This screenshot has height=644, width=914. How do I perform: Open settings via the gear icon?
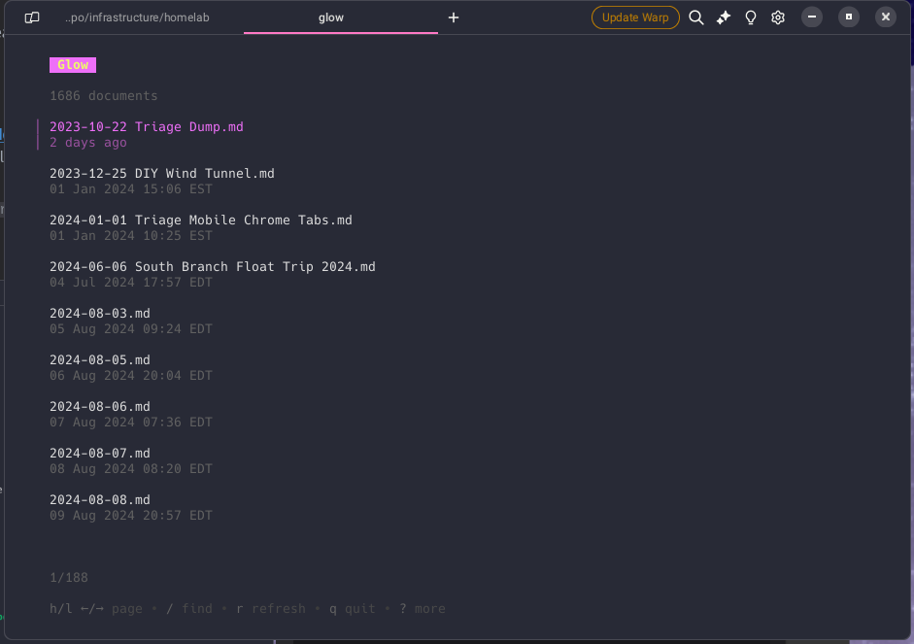778,17
